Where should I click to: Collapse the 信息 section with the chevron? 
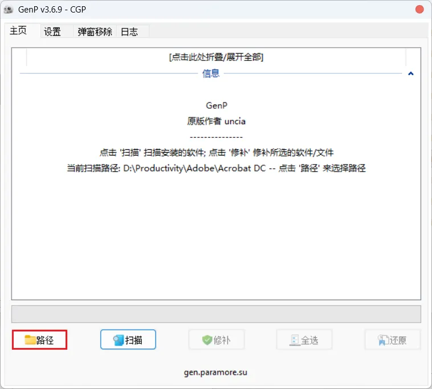tap(410, 73)
